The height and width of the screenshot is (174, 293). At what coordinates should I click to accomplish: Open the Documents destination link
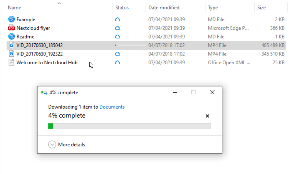(x=112, y=107)
